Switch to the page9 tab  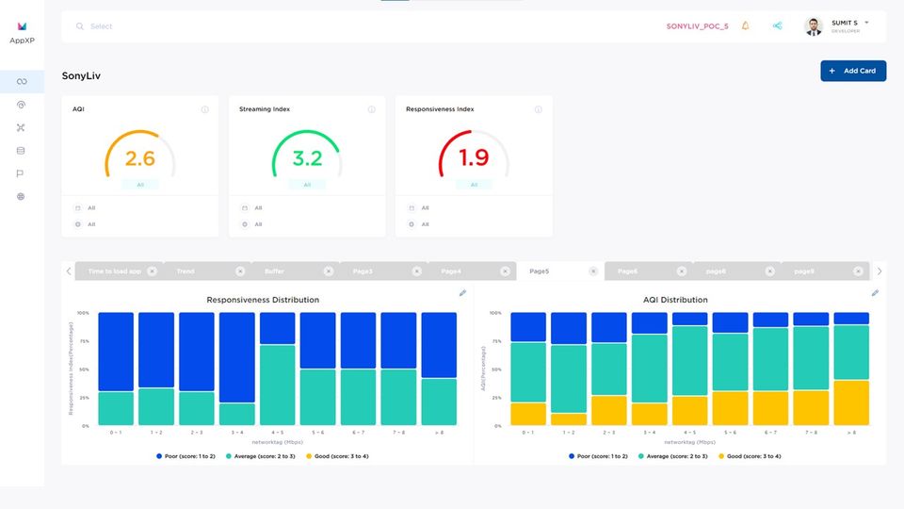click(803, 271)
